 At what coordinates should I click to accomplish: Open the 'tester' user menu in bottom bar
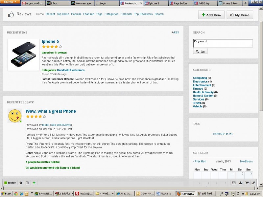click(10, 183)
